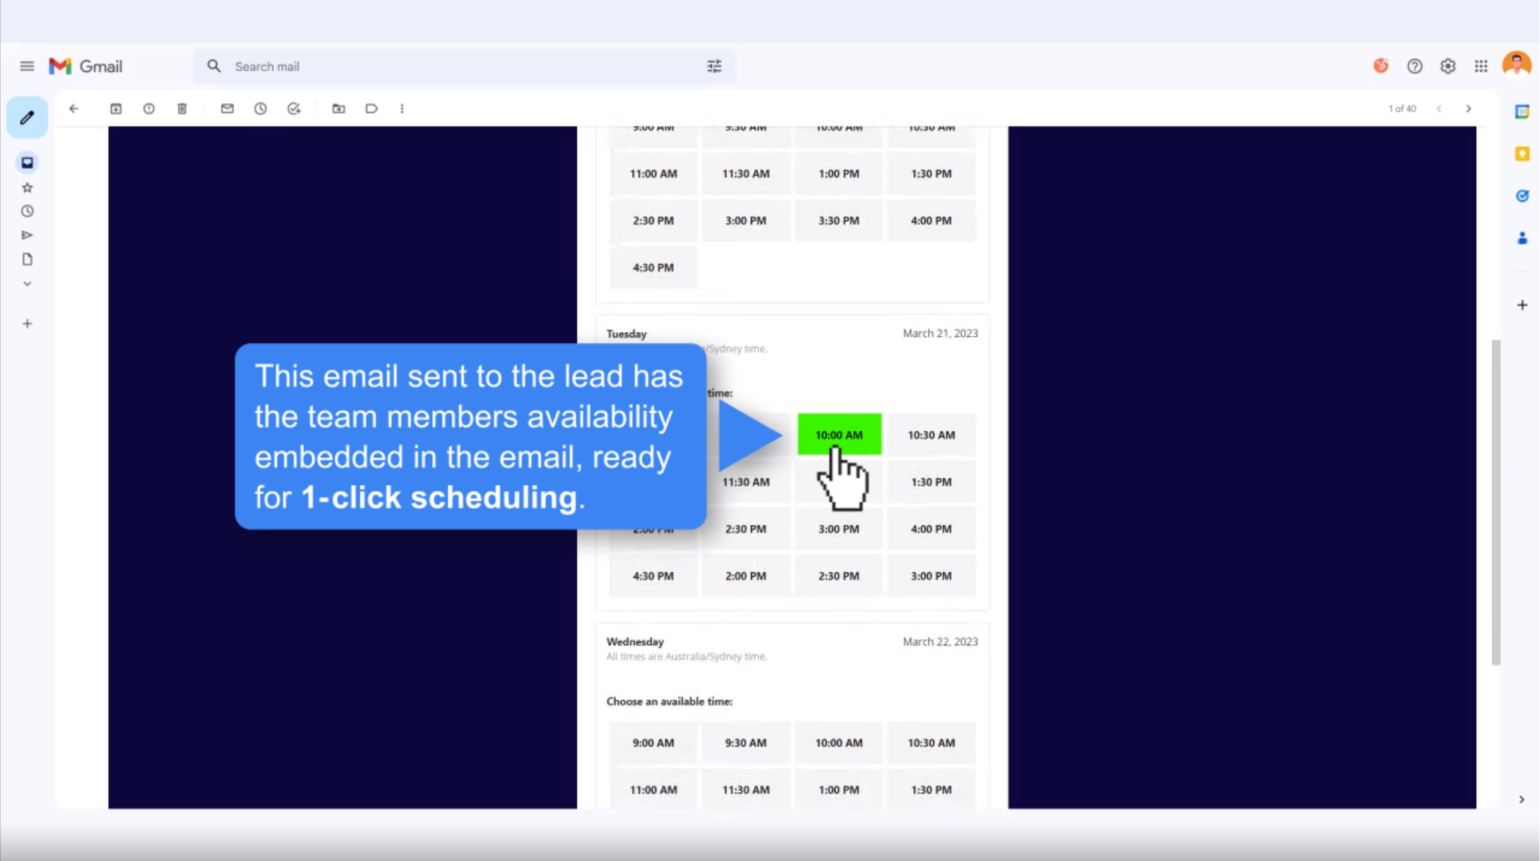Book Wednesday 9:00 AM slot
The width and height of the screenshot is (1540, 861).
[653, 743]
